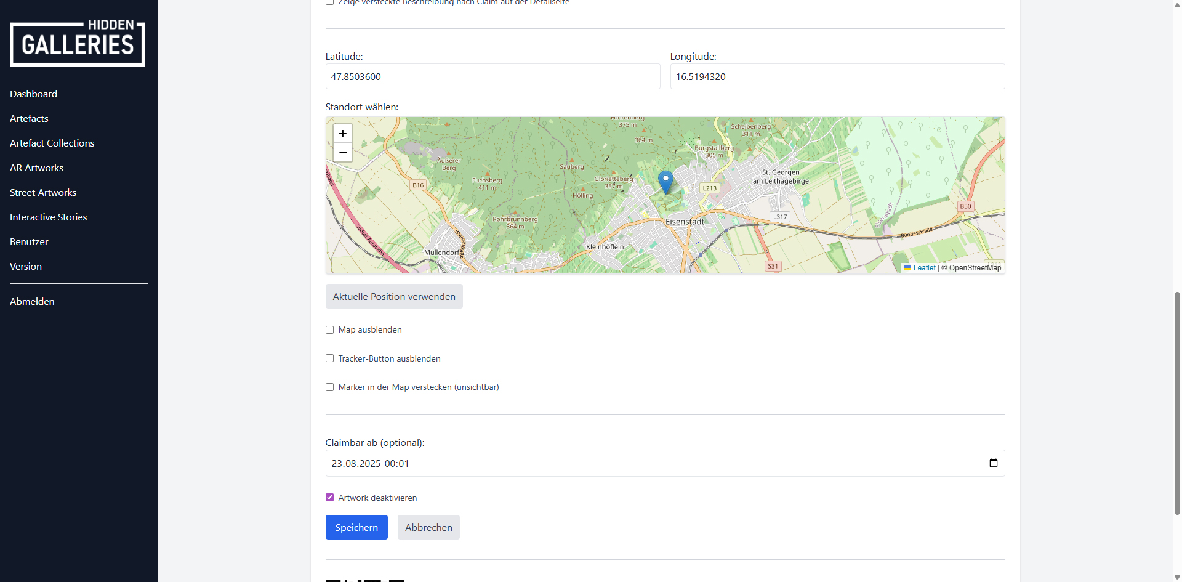Go to AR Artworks section
This screenshot has height=582, width=1182.
(36, 168)
